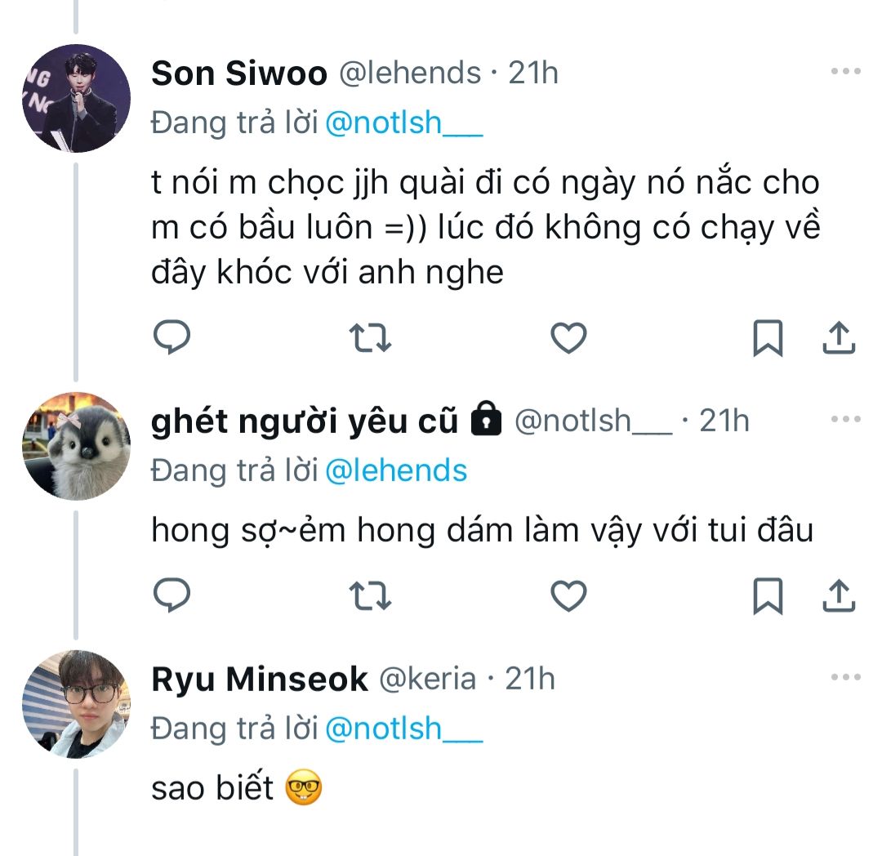Retweet the 'hong sợ' tweet

click(x=370, y=595)
